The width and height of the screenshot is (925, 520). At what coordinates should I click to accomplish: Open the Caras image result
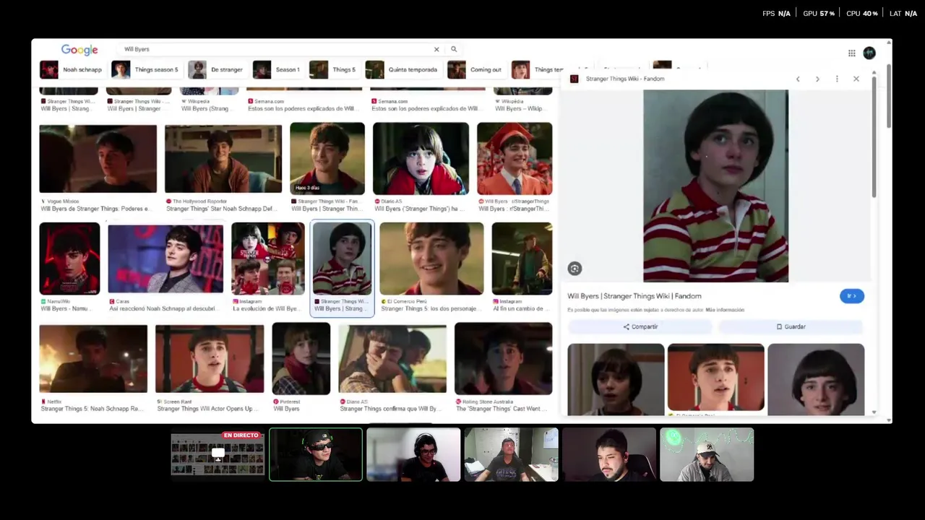[165, 259]
